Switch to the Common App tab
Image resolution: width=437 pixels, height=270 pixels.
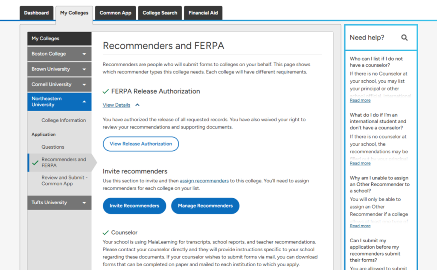[x=115, y=13]
